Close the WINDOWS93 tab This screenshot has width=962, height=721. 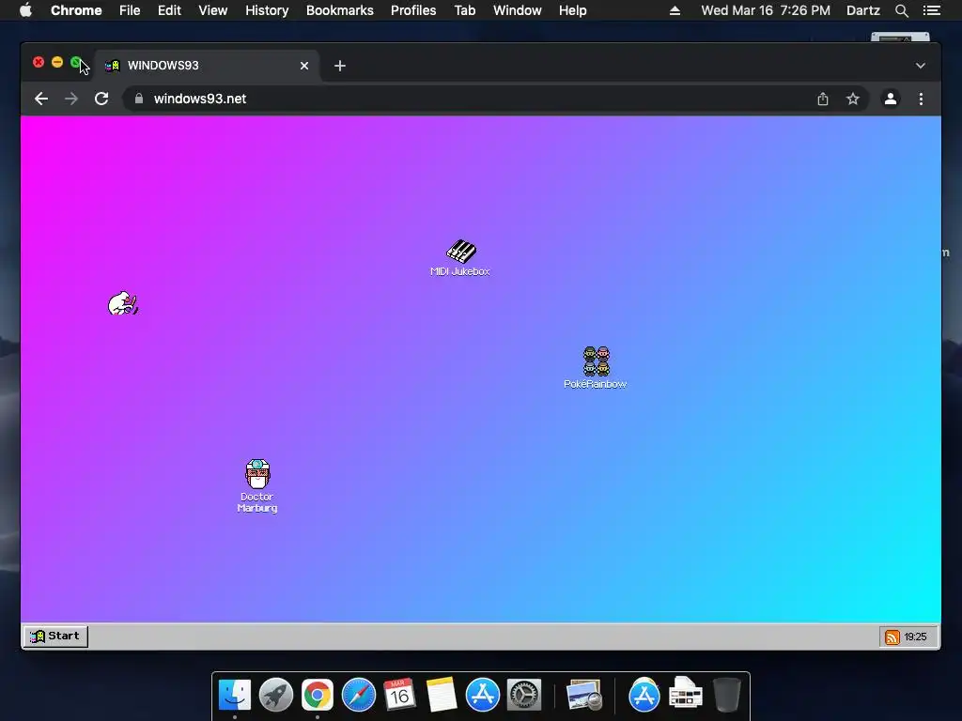click(304, 66)
